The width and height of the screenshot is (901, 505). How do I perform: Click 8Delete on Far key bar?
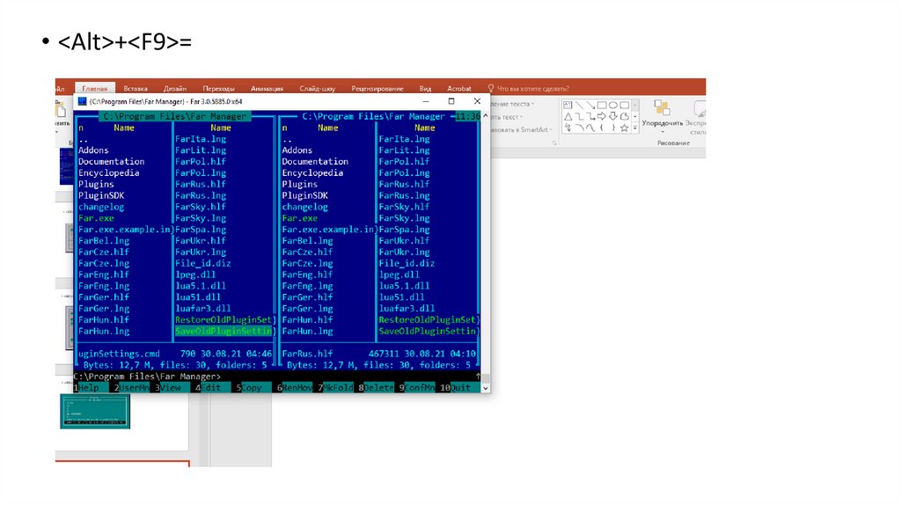(377, 388)
